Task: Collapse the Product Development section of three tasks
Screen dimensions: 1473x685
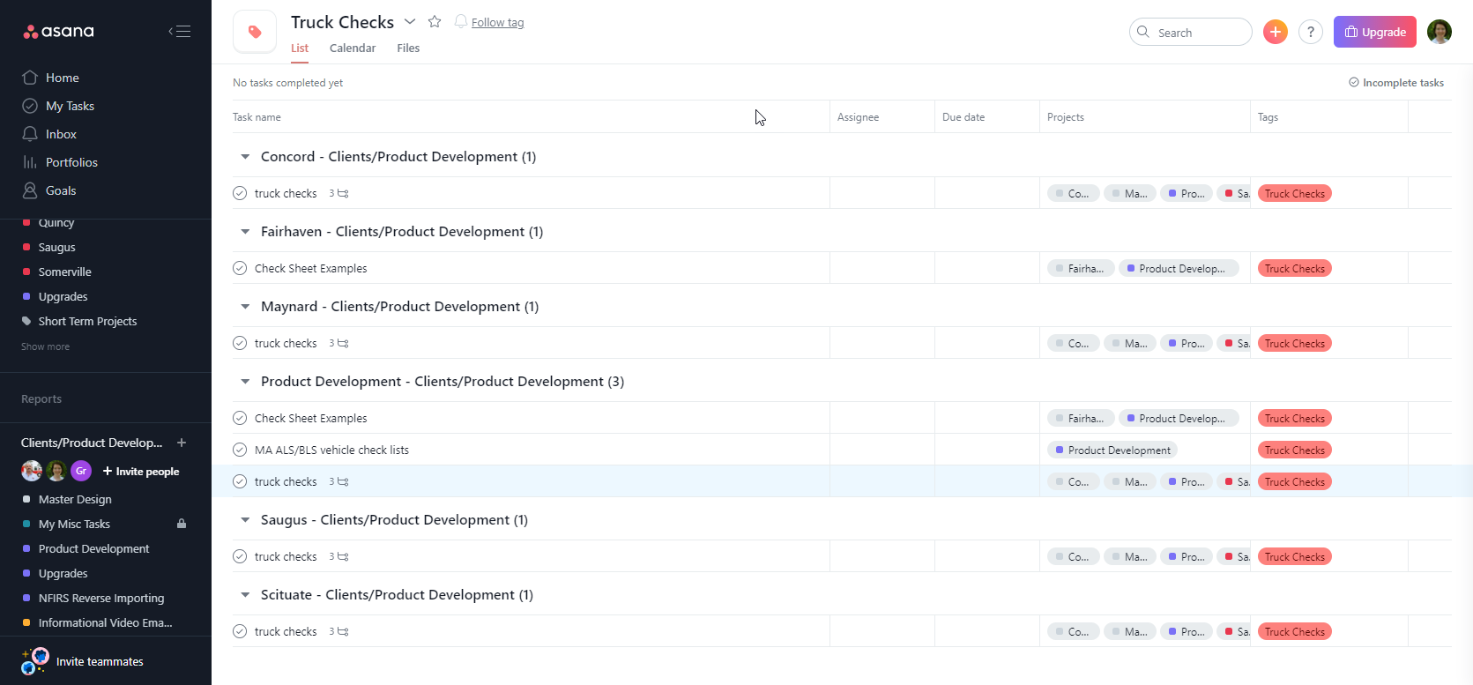Action: click(x=245, y=382)
